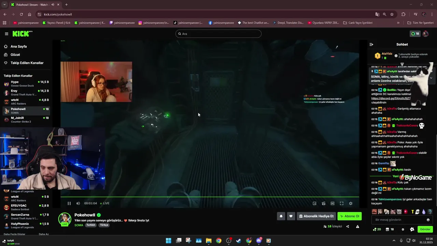The image size is (437, 246).
Task: Bookmark this page with star icon
Action: coord(392,14)
